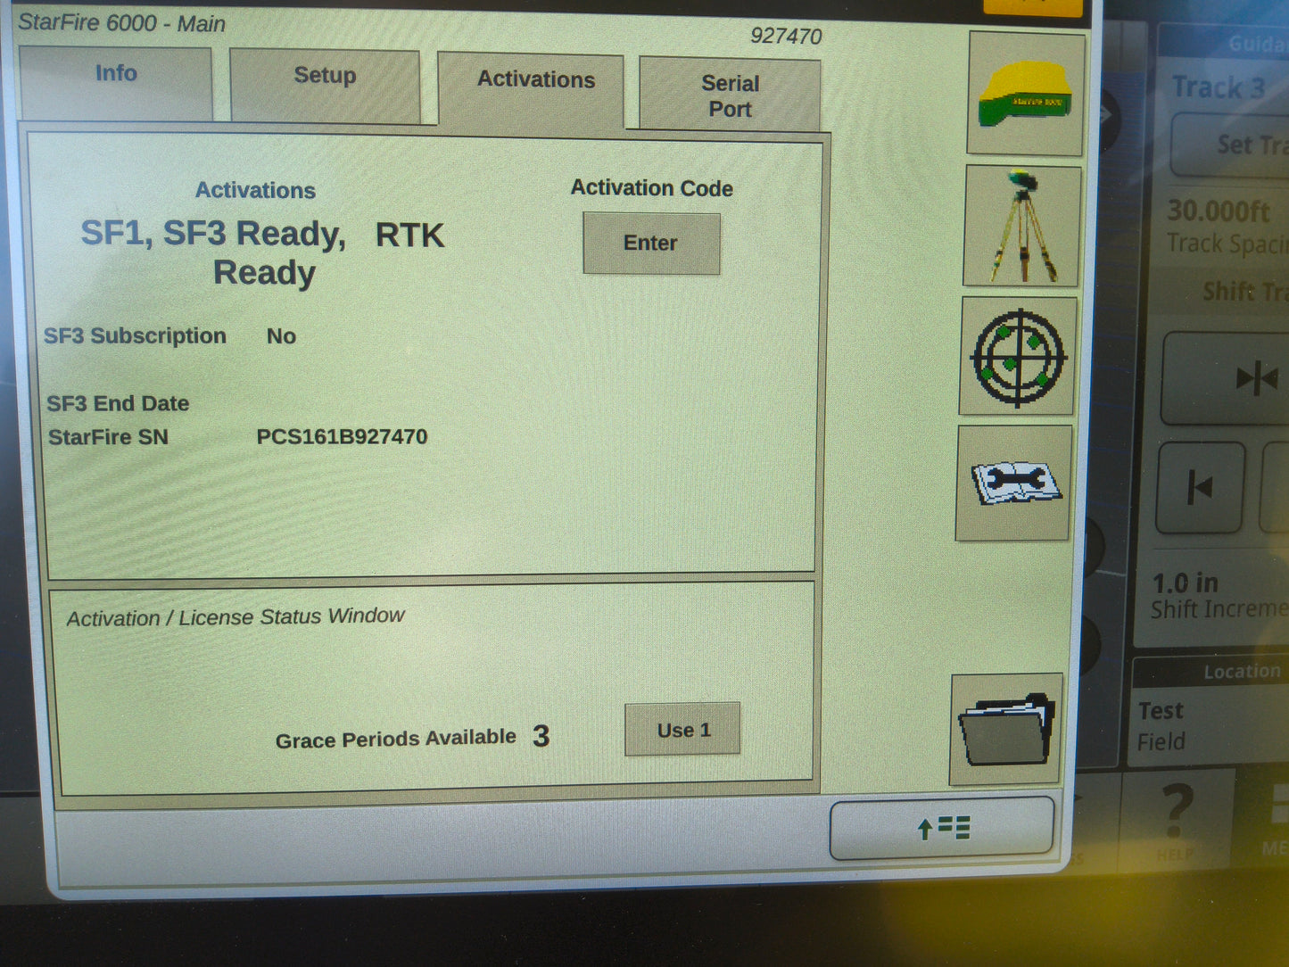Tap the return-to-menu arrow icon at bottom
The height and width of the screenshot is (967, 1289).
941,829
